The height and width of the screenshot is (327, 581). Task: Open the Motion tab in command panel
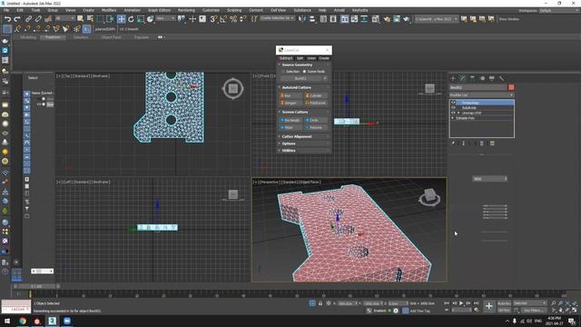tap(482, 78)
